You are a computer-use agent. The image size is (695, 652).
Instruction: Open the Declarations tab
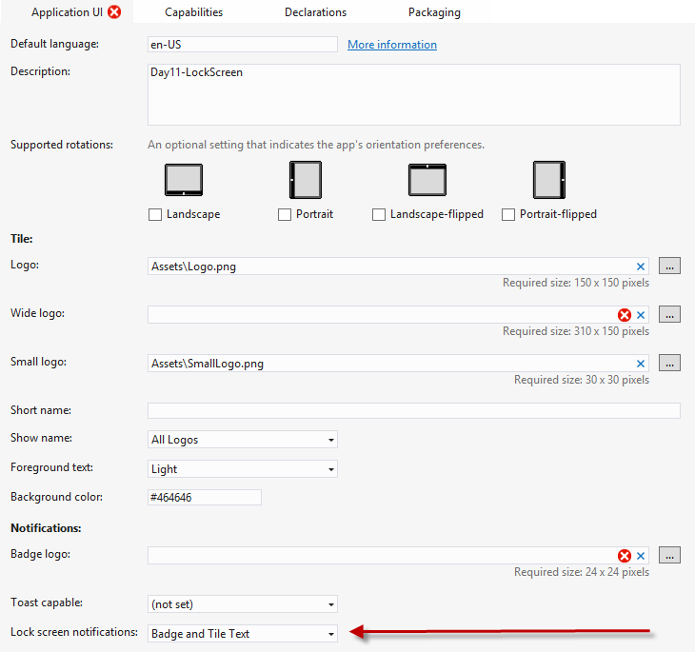(x=315, y=12)
